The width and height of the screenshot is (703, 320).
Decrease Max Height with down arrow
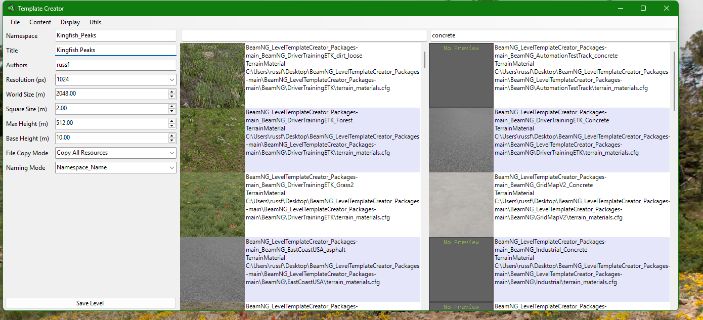[x=172, y=126]
